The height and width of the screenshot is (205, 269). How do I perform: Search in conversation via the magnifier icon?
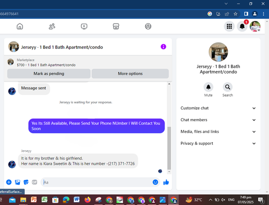pos(228,87)
